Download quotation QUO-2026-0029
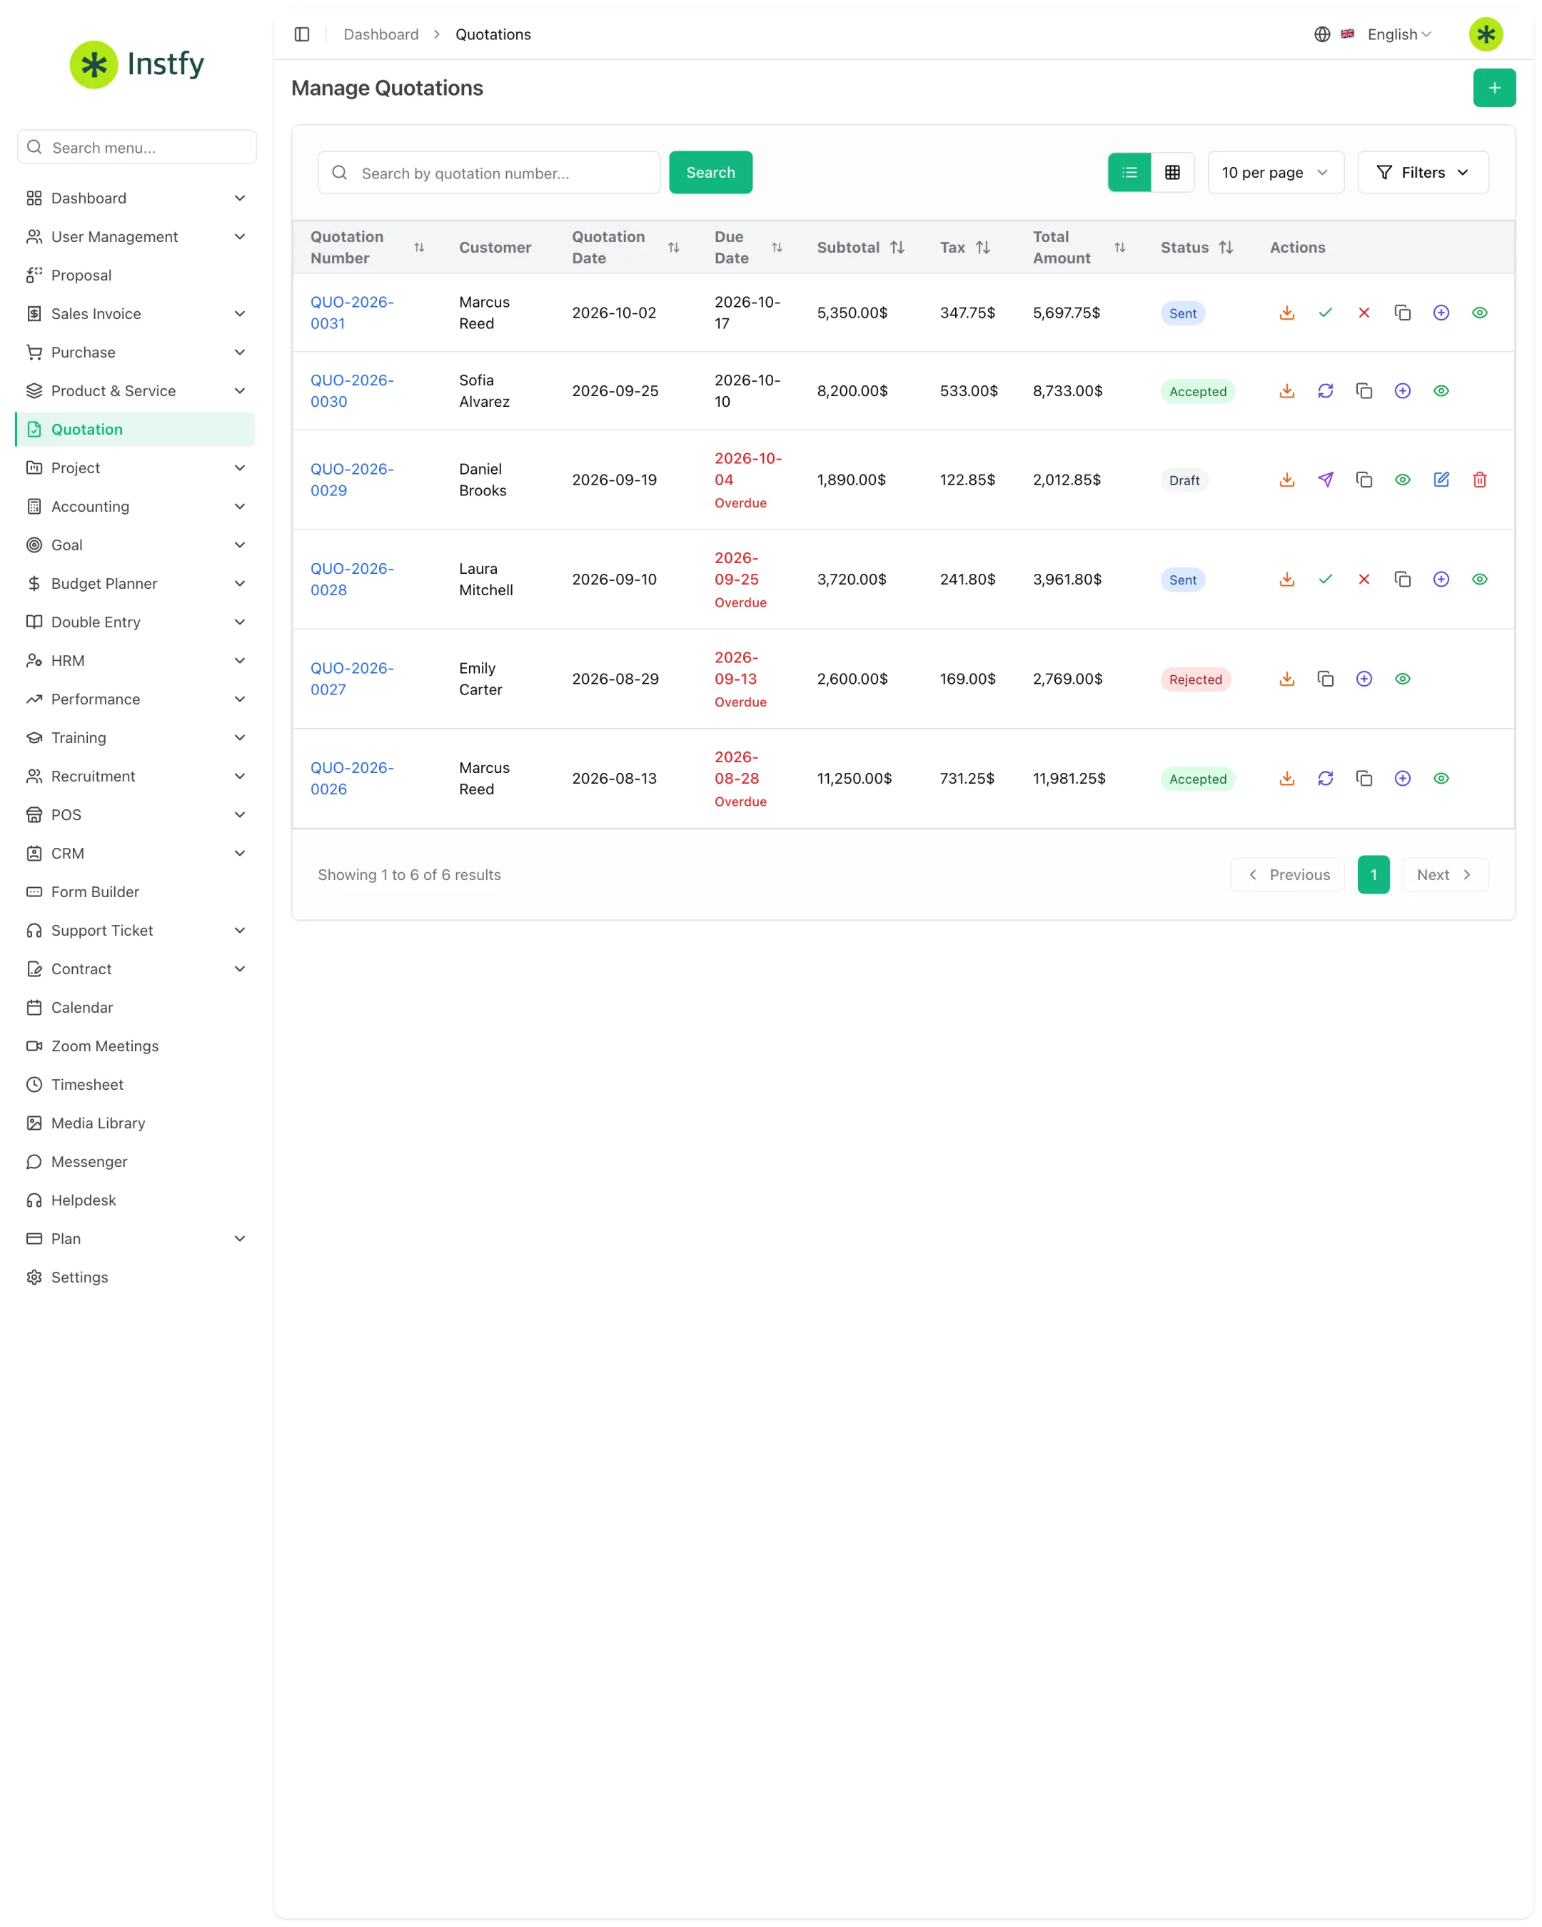This screenshot has height=1927, width=1542. tap(1286, 480)
